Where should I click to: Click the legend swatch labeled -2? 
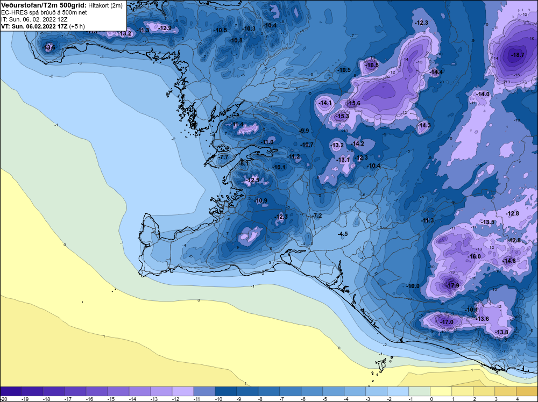click(x=398, y=391)
